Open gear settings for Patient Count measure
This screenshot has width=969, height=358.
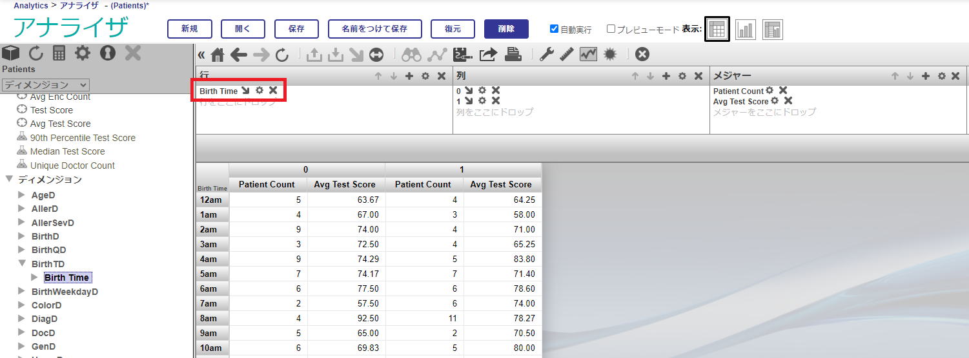tap(770, 91)
